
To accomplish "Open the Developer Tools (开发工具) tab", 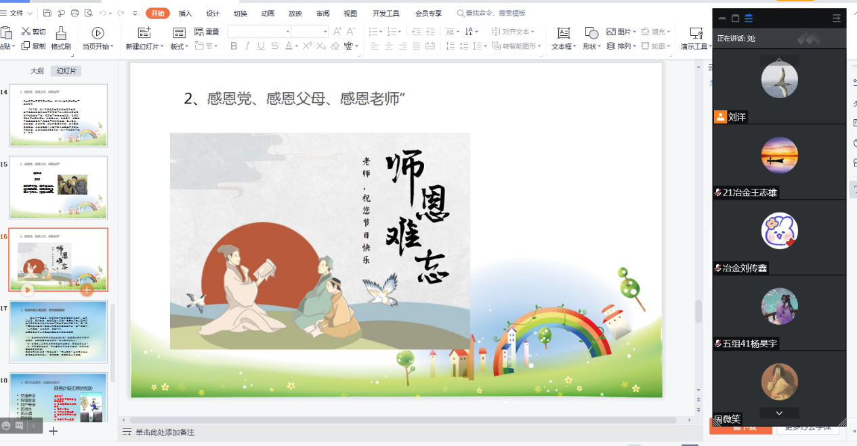I will [x=385, y=14].
